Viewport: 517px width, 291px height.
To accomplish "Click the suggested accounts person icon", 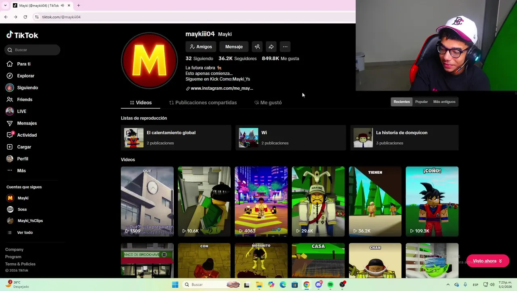I will [257, 47].
